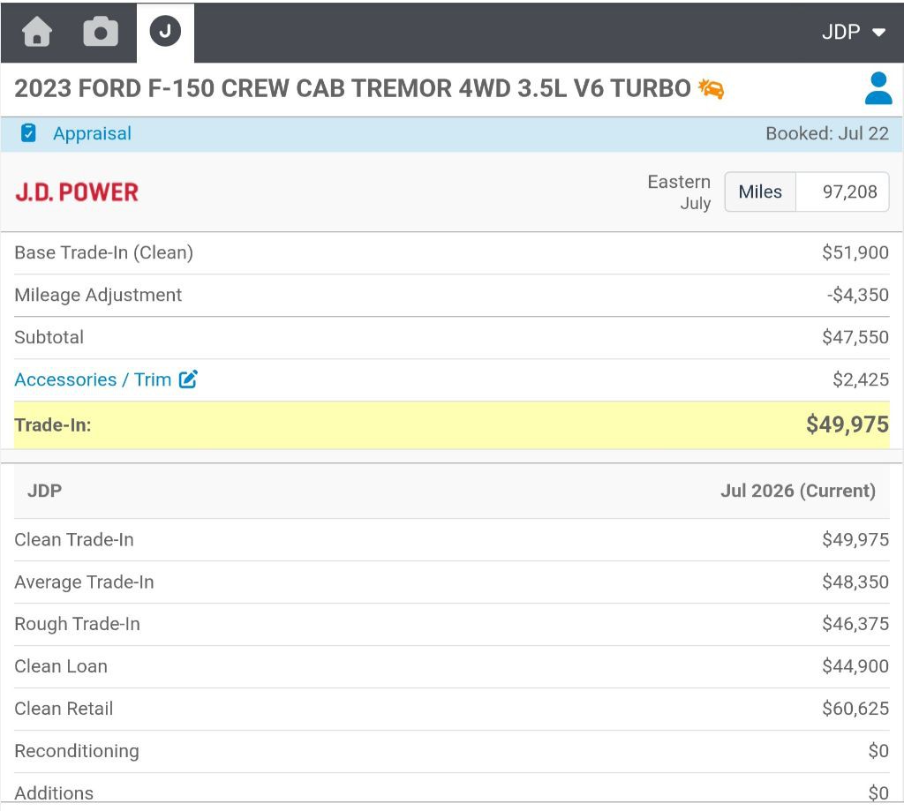This screenshot has width=904, height=811.
Task: Go to the home screen icon
Action: [37, 31]
